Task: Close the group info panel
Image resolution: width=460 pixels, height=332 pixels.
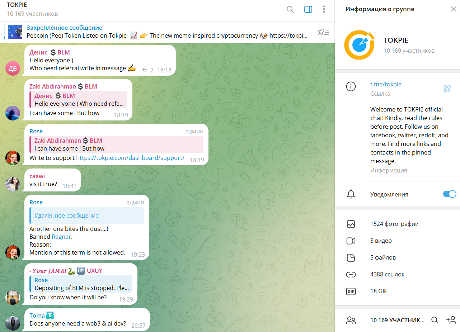Action: coord(454,9)
